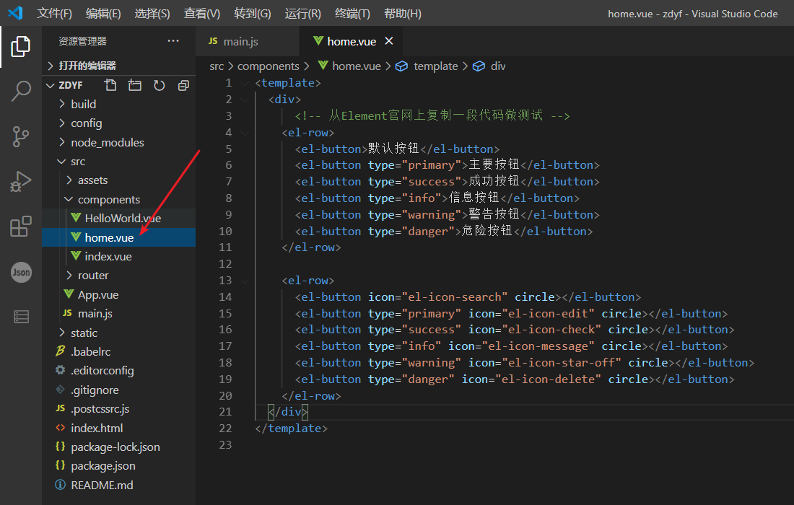
Task: Open the Explorer view in activity bar
Action: tap(20, 46)
